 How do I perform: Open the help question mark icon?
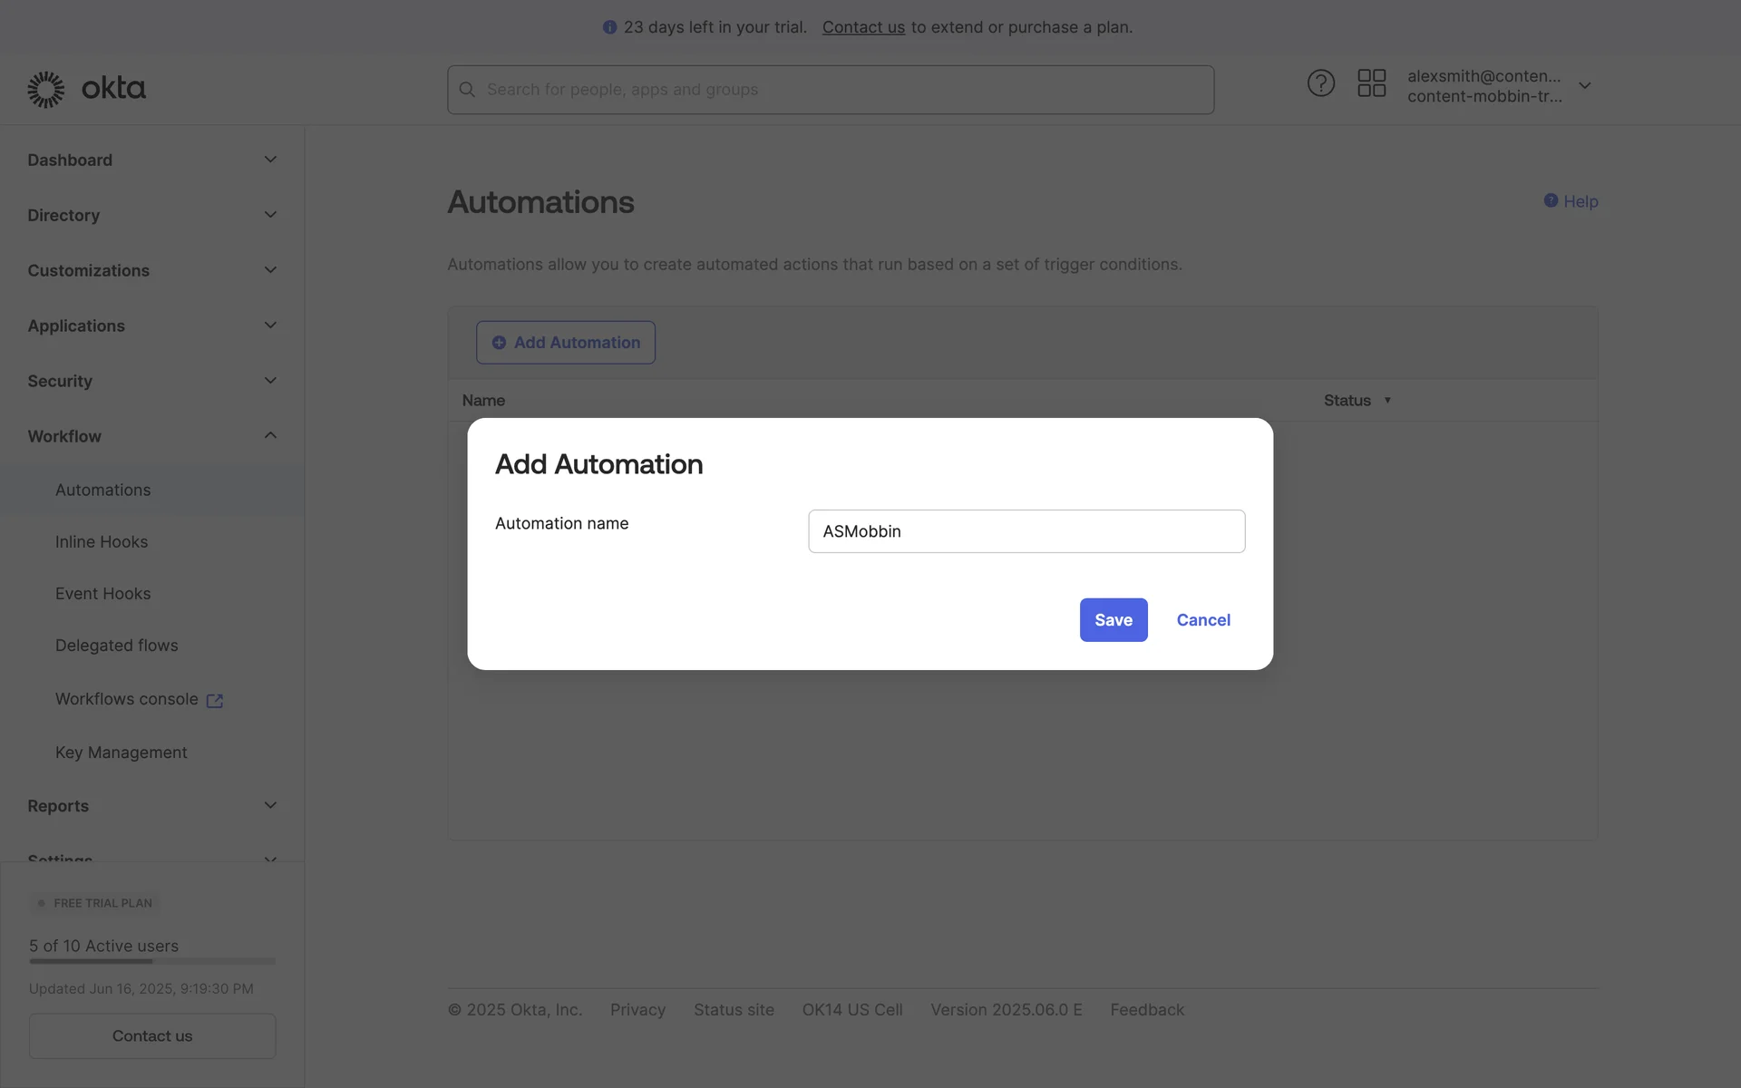pos(1320,83)
